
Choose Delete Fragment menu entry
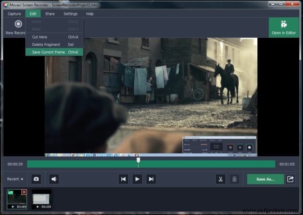pyautogui.click(x=54, y=44)
